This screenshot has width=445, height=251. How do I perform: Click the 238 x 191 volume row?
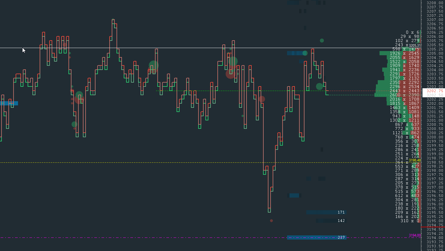pyautogui.click(x=407, y=204)
